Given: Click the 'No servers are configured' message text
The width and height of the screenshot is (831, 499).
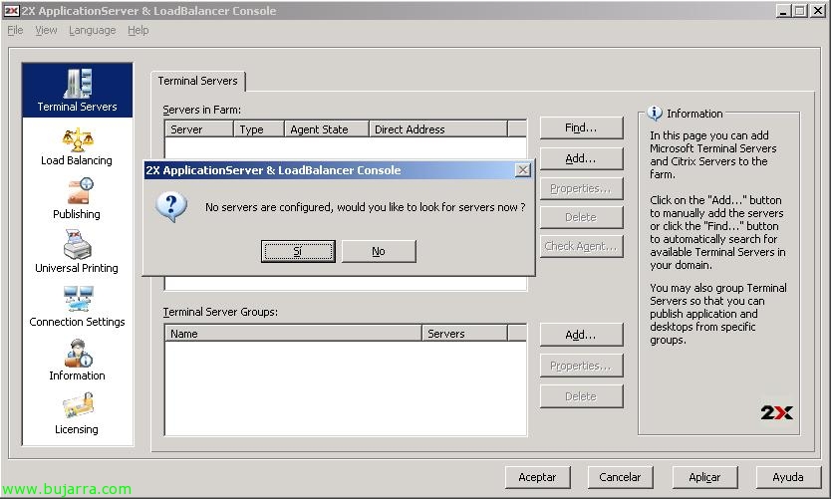Looking at the screenshot, I should click(365, 207).
